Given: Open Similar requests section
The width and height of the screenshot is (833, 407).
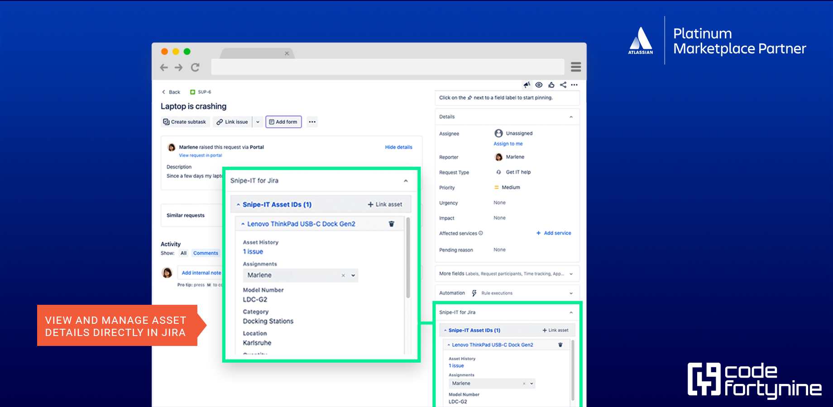Looking at the screenshot, I should click(186, 215).
